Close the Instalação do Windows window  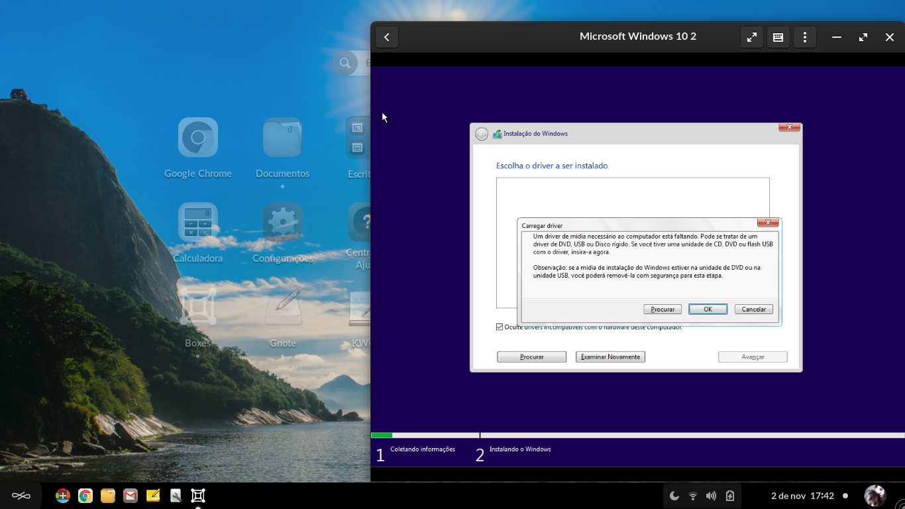789,127
